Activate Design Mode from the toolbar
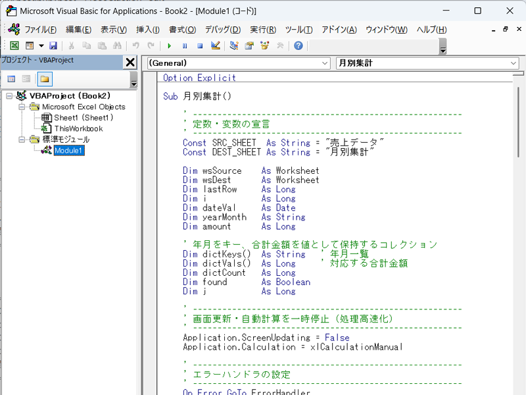The width and height of the screenshot is (526, 395). pyautogui.click(x=215, y=45)
